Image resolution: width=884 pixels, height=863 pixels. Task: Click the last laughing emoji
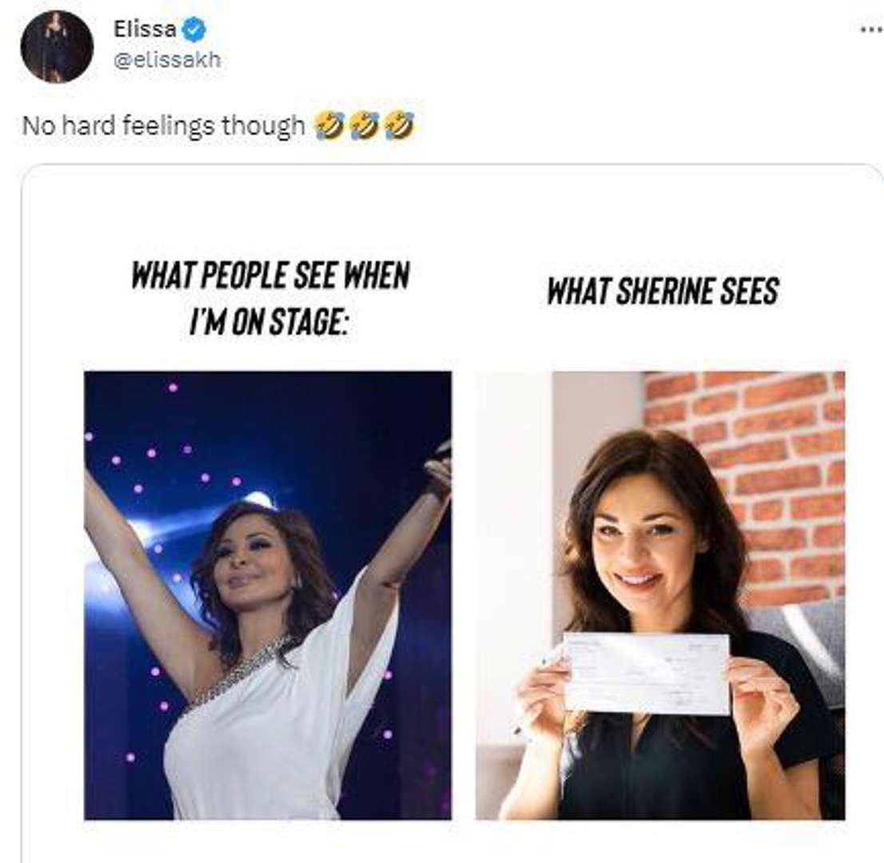(x=399, y=125)
